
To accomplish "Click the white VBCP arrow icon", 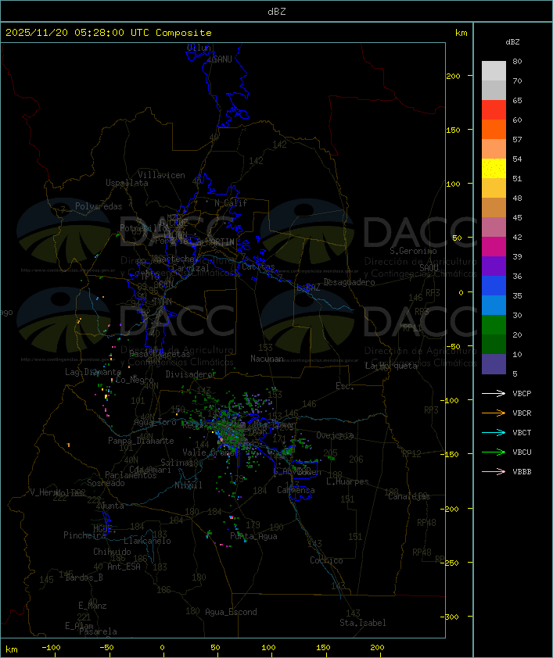I will [494, 393].
